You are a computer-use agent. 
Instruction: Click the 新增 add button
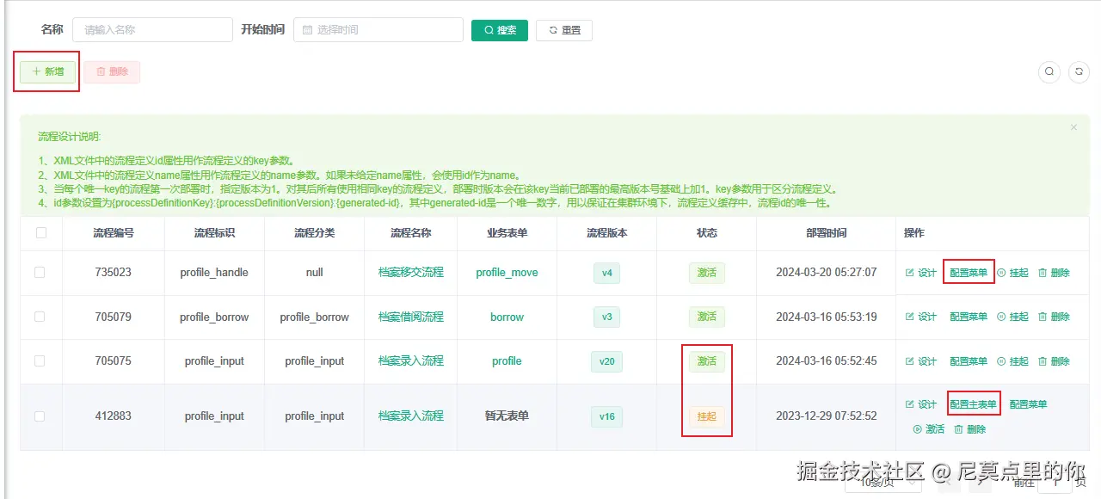click(x=48, y=72)
